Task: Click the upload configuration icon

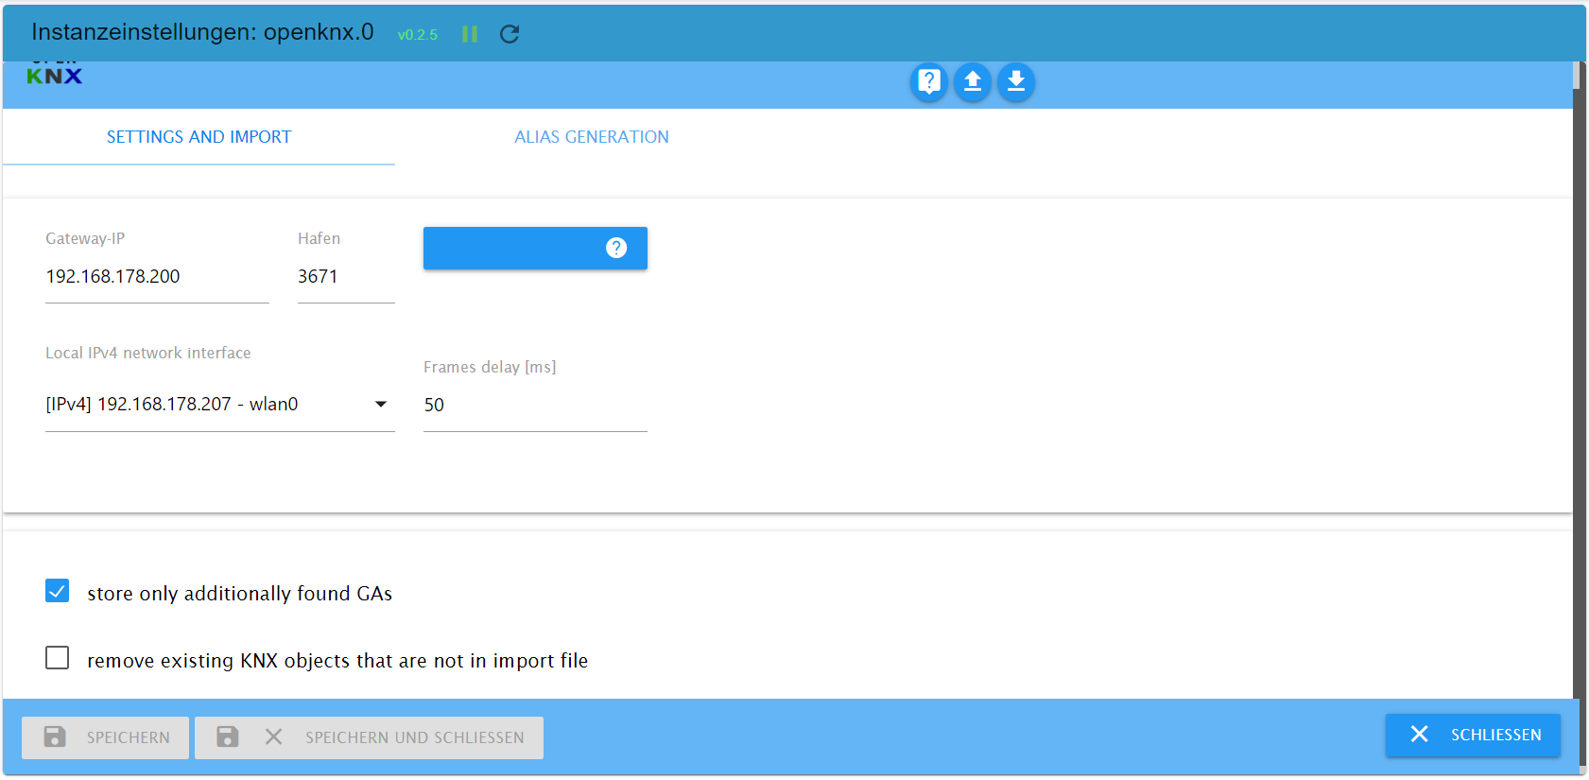Action: (973, 82)
